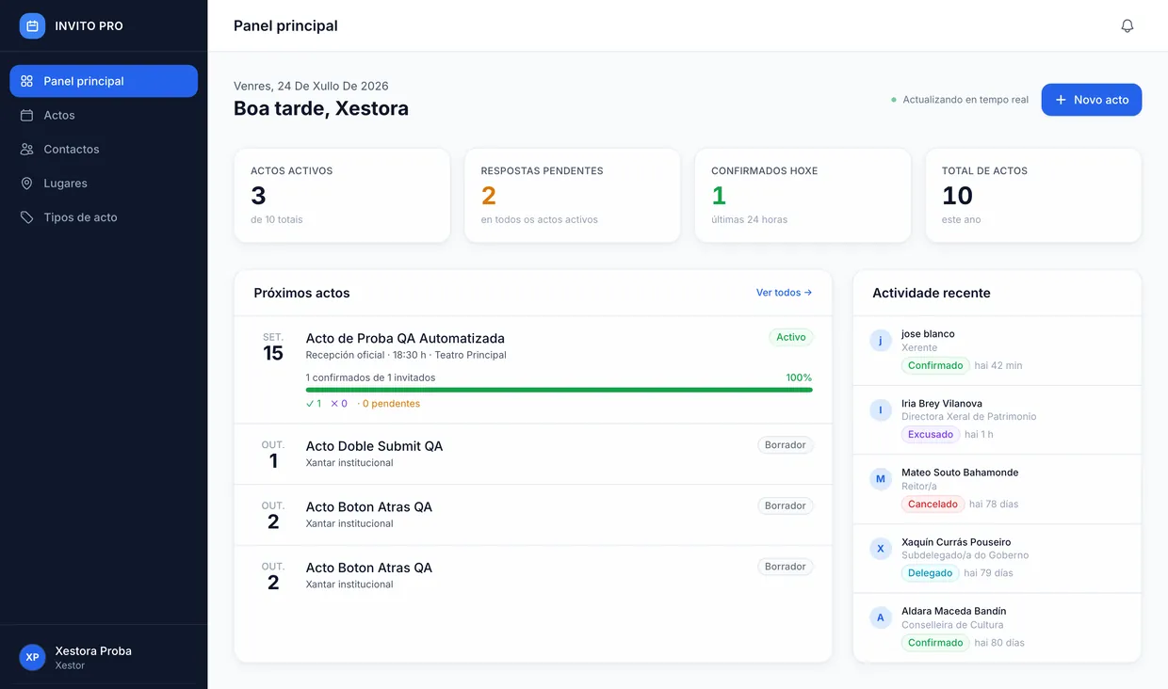The height and width of the screenshot is (689, 1168).
Task: Open notifications bell icon
Action: 1127,25
